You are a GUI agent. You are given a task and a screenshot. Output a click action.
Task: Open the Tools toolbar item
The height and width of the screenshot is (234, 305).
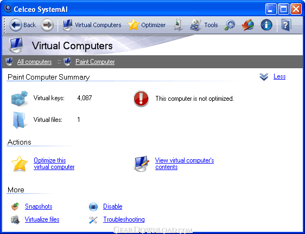click(x=204, y=25)
